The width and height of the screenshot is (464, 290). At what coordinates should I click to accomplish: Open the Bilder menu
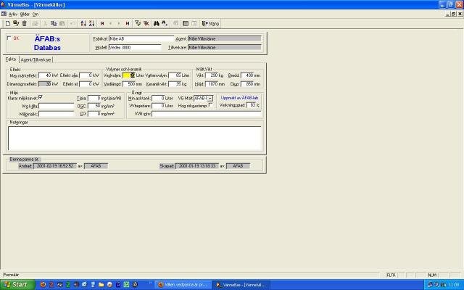[25, 14]
